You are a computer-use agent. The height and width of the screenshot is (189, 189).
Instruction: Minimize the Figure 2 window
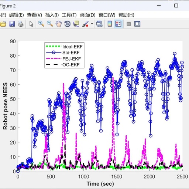[159, 6]
